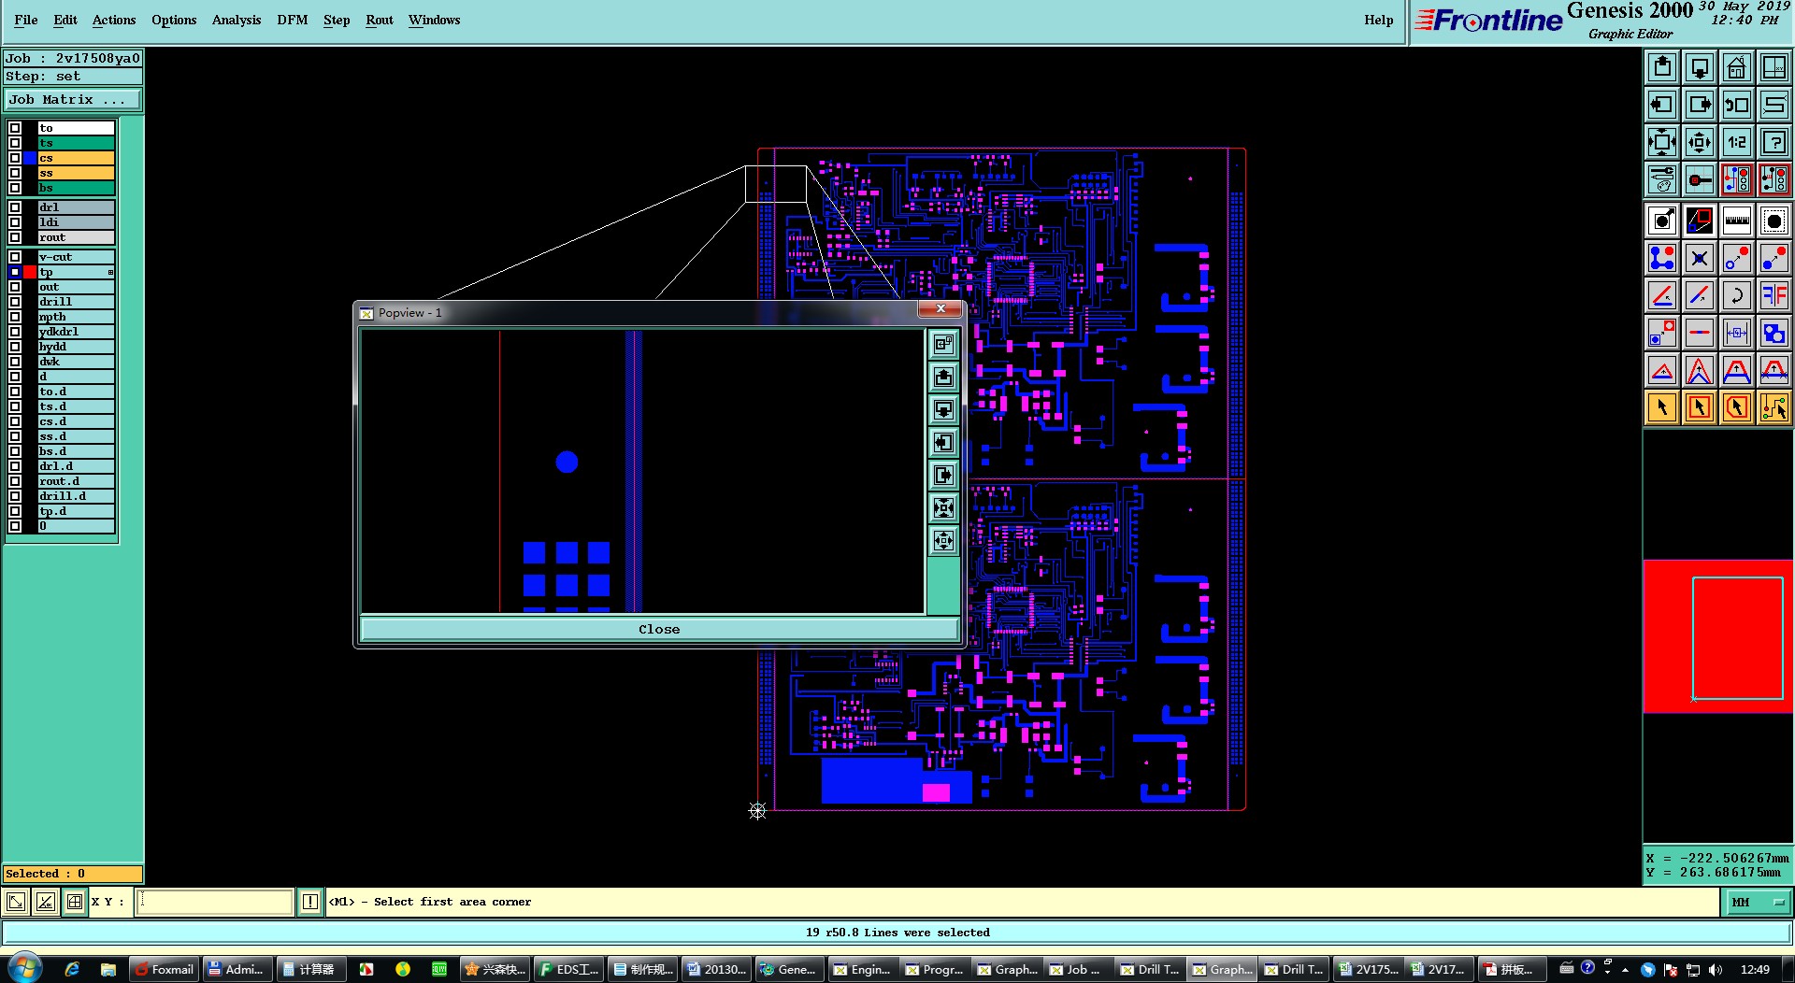This screenshot has height=983, width=1795.
Task: Click the polygon select arrow tool
Action: coord(1737,407)
